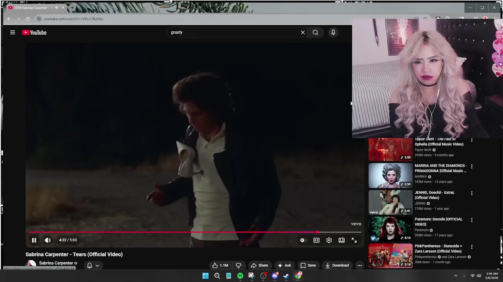Open the player settings gear
This screenshot has height=282, width=503.
click(x=329, y=240)
